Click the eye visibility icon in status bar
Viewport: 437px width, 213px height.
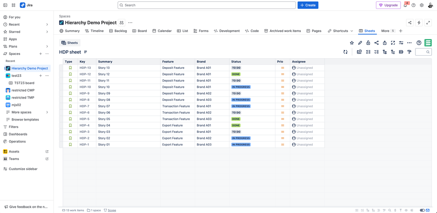pos(406,210)
